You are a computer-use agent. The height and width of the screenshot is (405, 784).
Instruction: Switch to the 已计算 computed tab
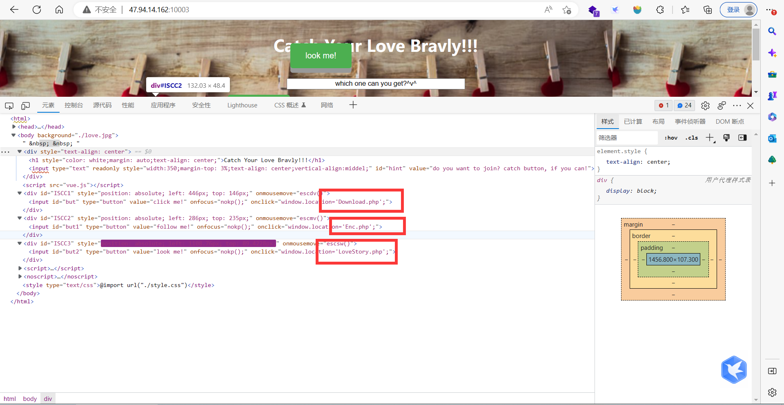[633, 122]
